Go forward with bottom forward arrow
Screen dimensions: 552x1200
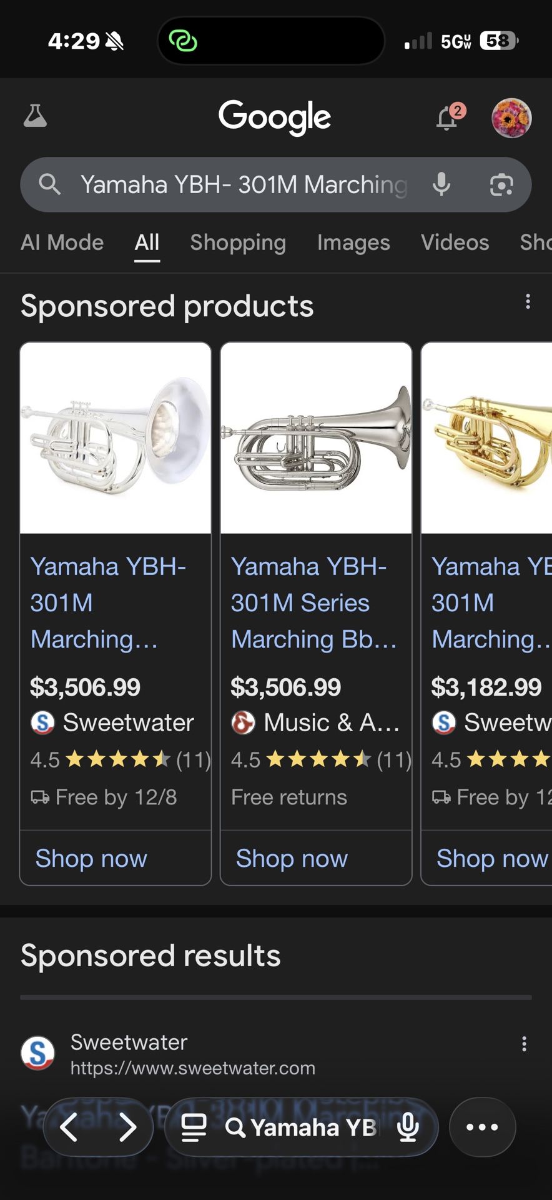pos(127,1127)
